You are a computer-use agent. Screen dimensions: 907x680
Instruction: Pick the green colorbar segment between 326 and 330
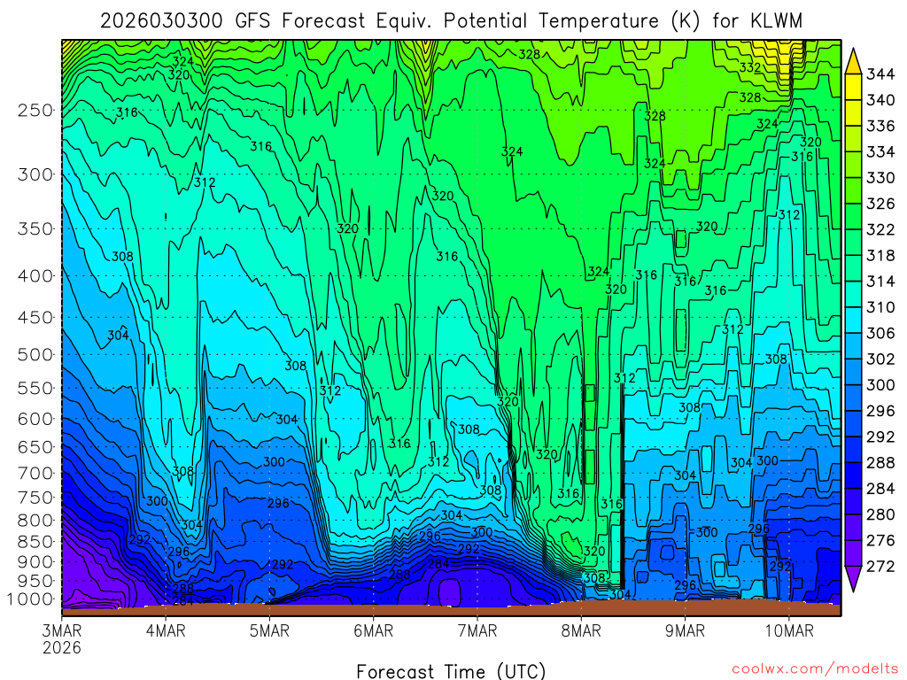853,190
